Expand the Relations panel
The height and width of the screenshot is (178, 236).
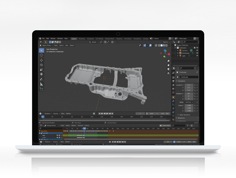(x=180, y=118)
